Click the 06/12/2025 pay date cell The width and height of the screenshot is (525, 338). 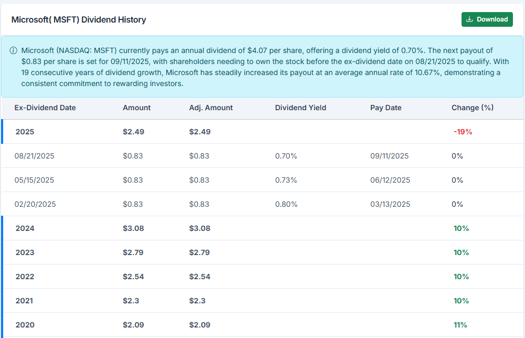[390, 180]
